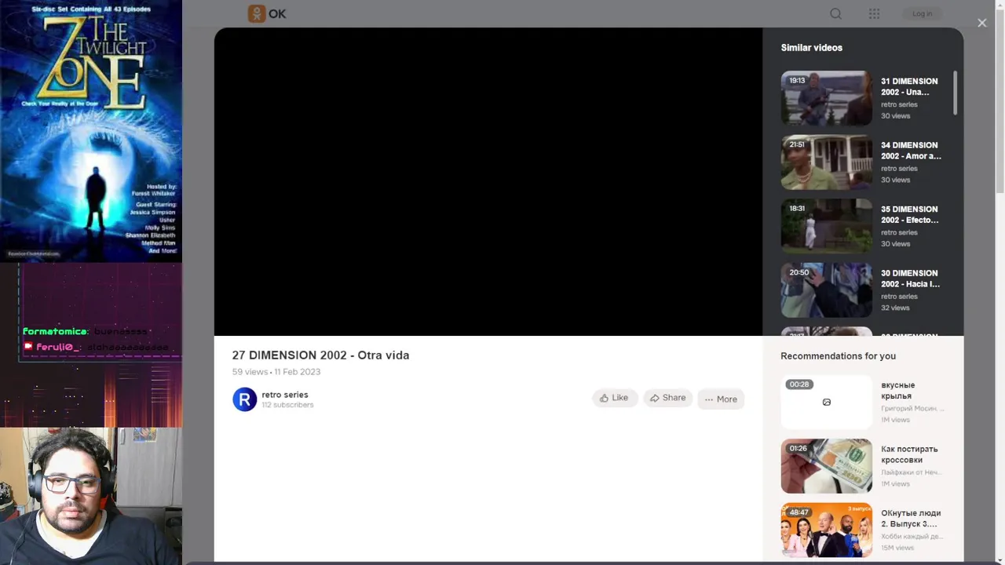This screenshot has width=1005, height=565.
Task: Click the Log in button
Action: click(923, 13)
